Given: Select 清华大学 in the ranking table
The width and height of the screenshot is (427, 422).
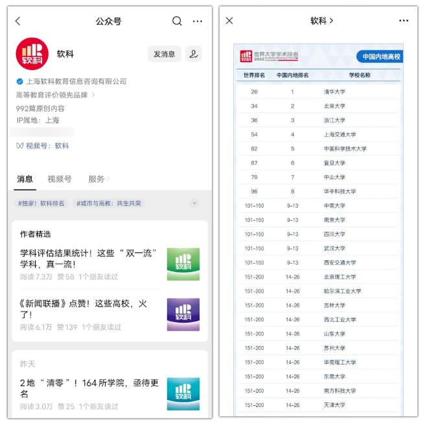Looking at the screenshot, I should coord(334,92).
